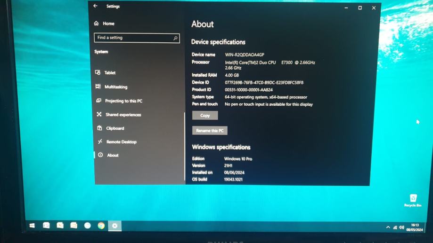Click the Windows specifications heading
The height and width of the screenshot is (243, 433).
point(221,147)
